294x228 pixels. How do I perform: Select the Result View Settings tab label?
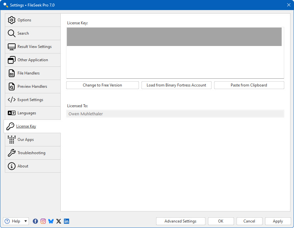[34, 47]
